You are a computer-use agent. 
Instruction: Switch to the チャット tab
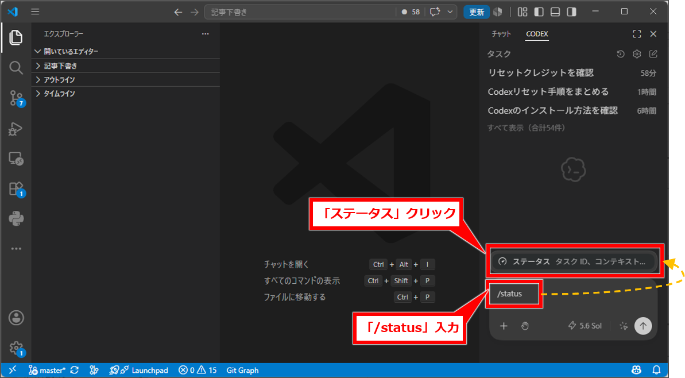coord(501,34)
